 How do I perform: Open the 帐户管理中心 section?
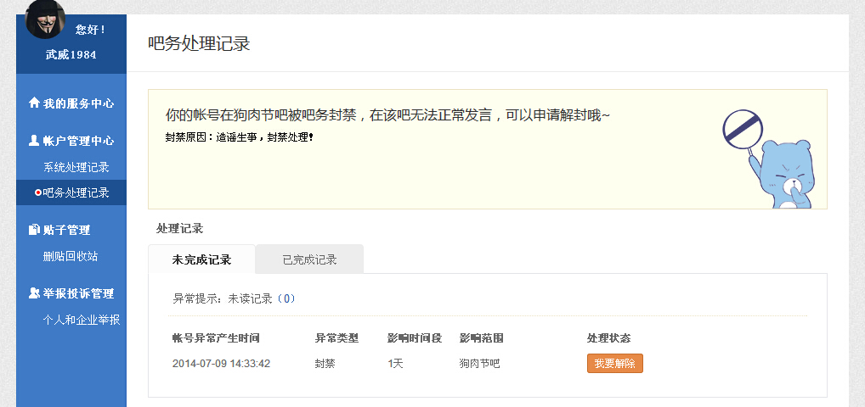[78, 141]
